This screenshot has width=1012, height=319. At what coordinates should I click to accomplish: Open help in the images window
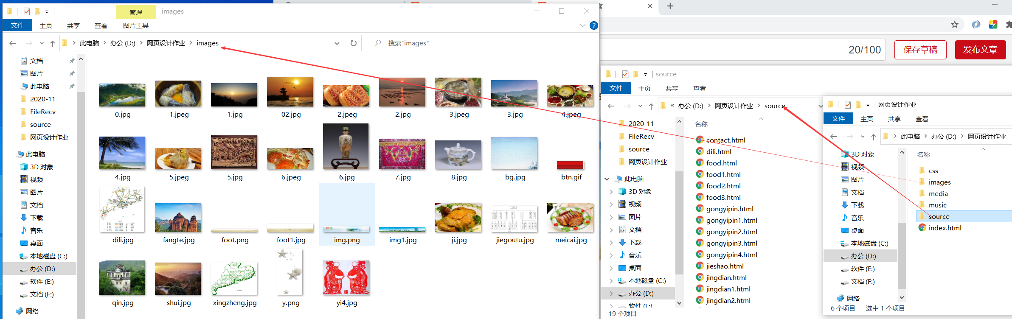tap(594, 25)
